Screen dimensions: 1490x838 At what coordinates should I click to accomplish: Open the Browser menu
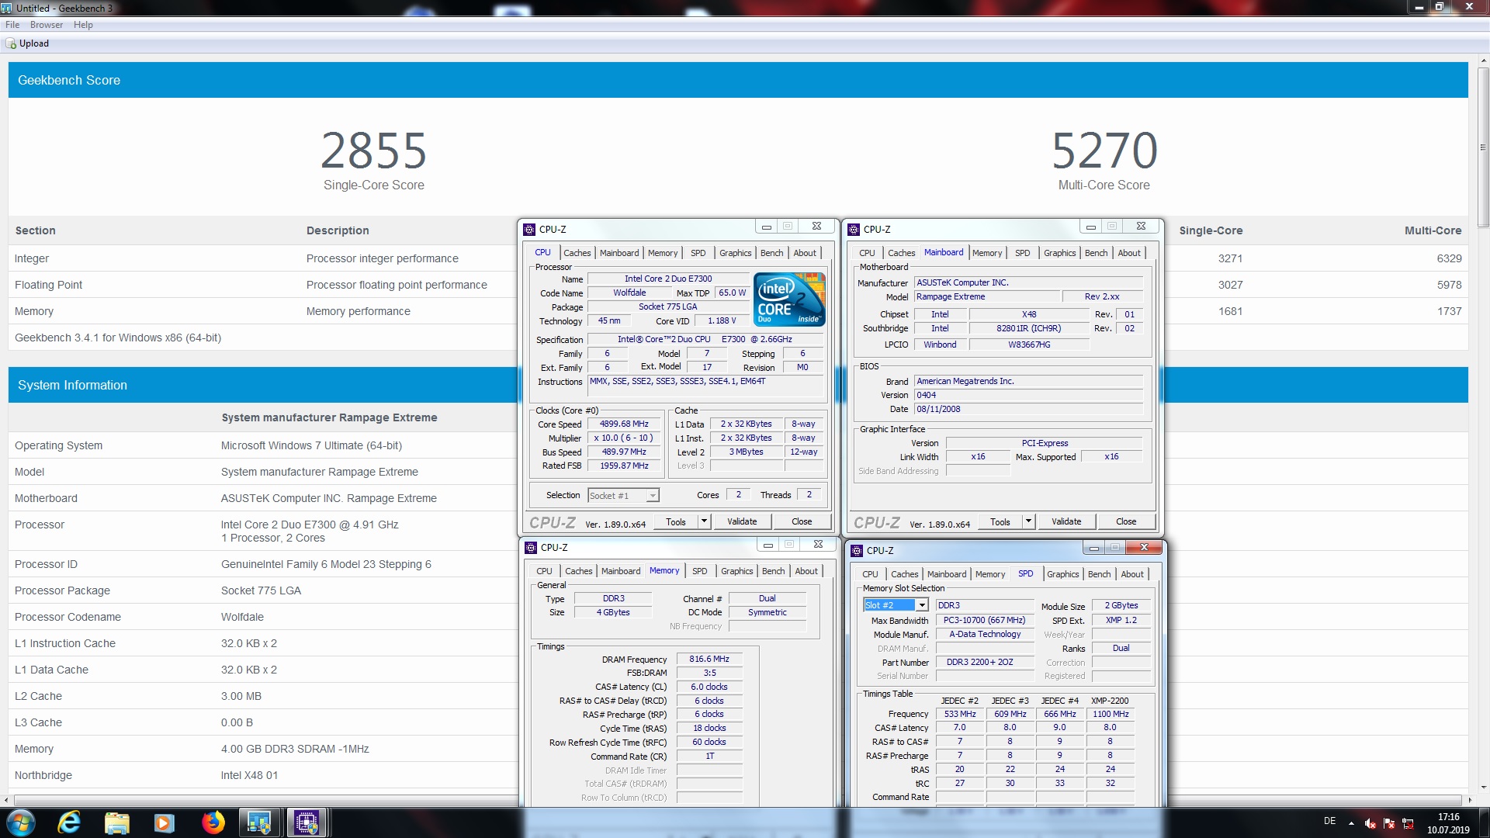[x=47, y=25]
